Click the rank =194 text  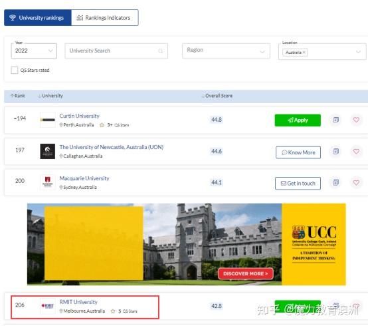(20, 118)
